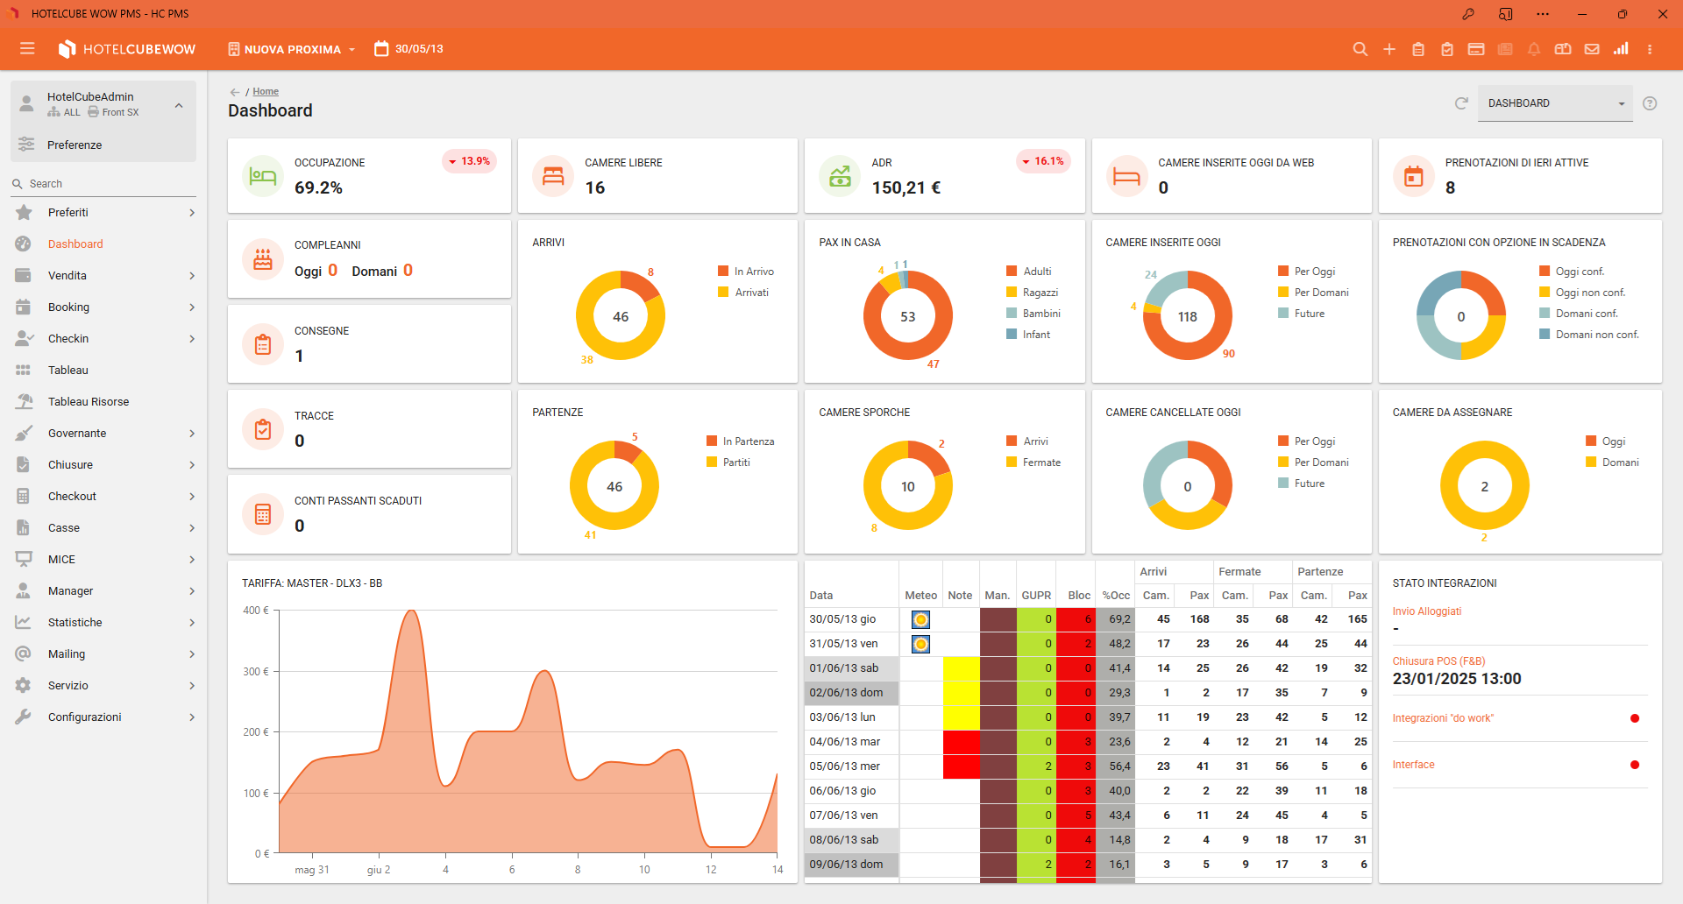1683x904 pixels.
Task: Click the sidebar Search input field
Action: pos(103,184)
